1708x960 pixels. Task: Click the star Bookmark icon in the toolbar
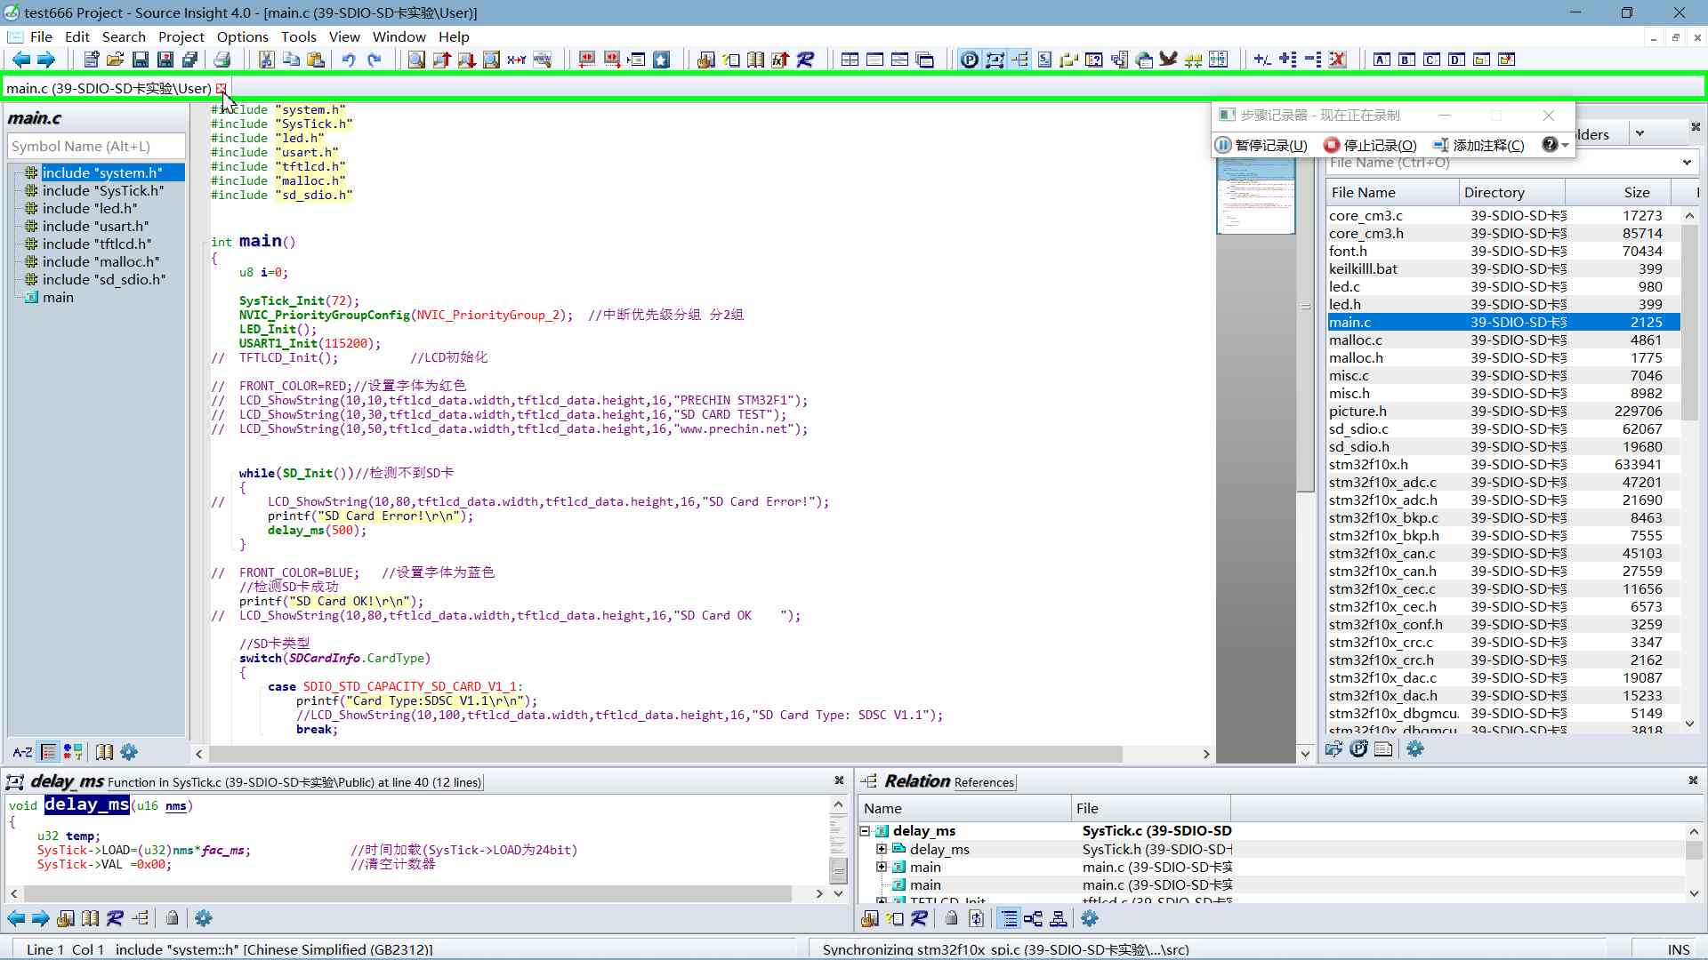pyautogui.click(x=661, y=60)
